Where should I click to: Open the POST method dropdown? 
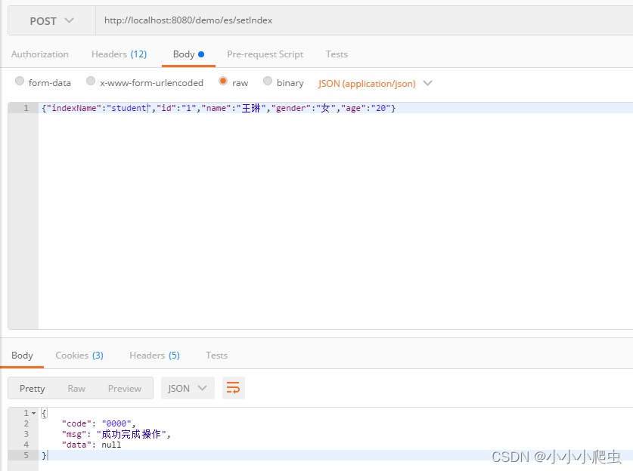(51, 21)
